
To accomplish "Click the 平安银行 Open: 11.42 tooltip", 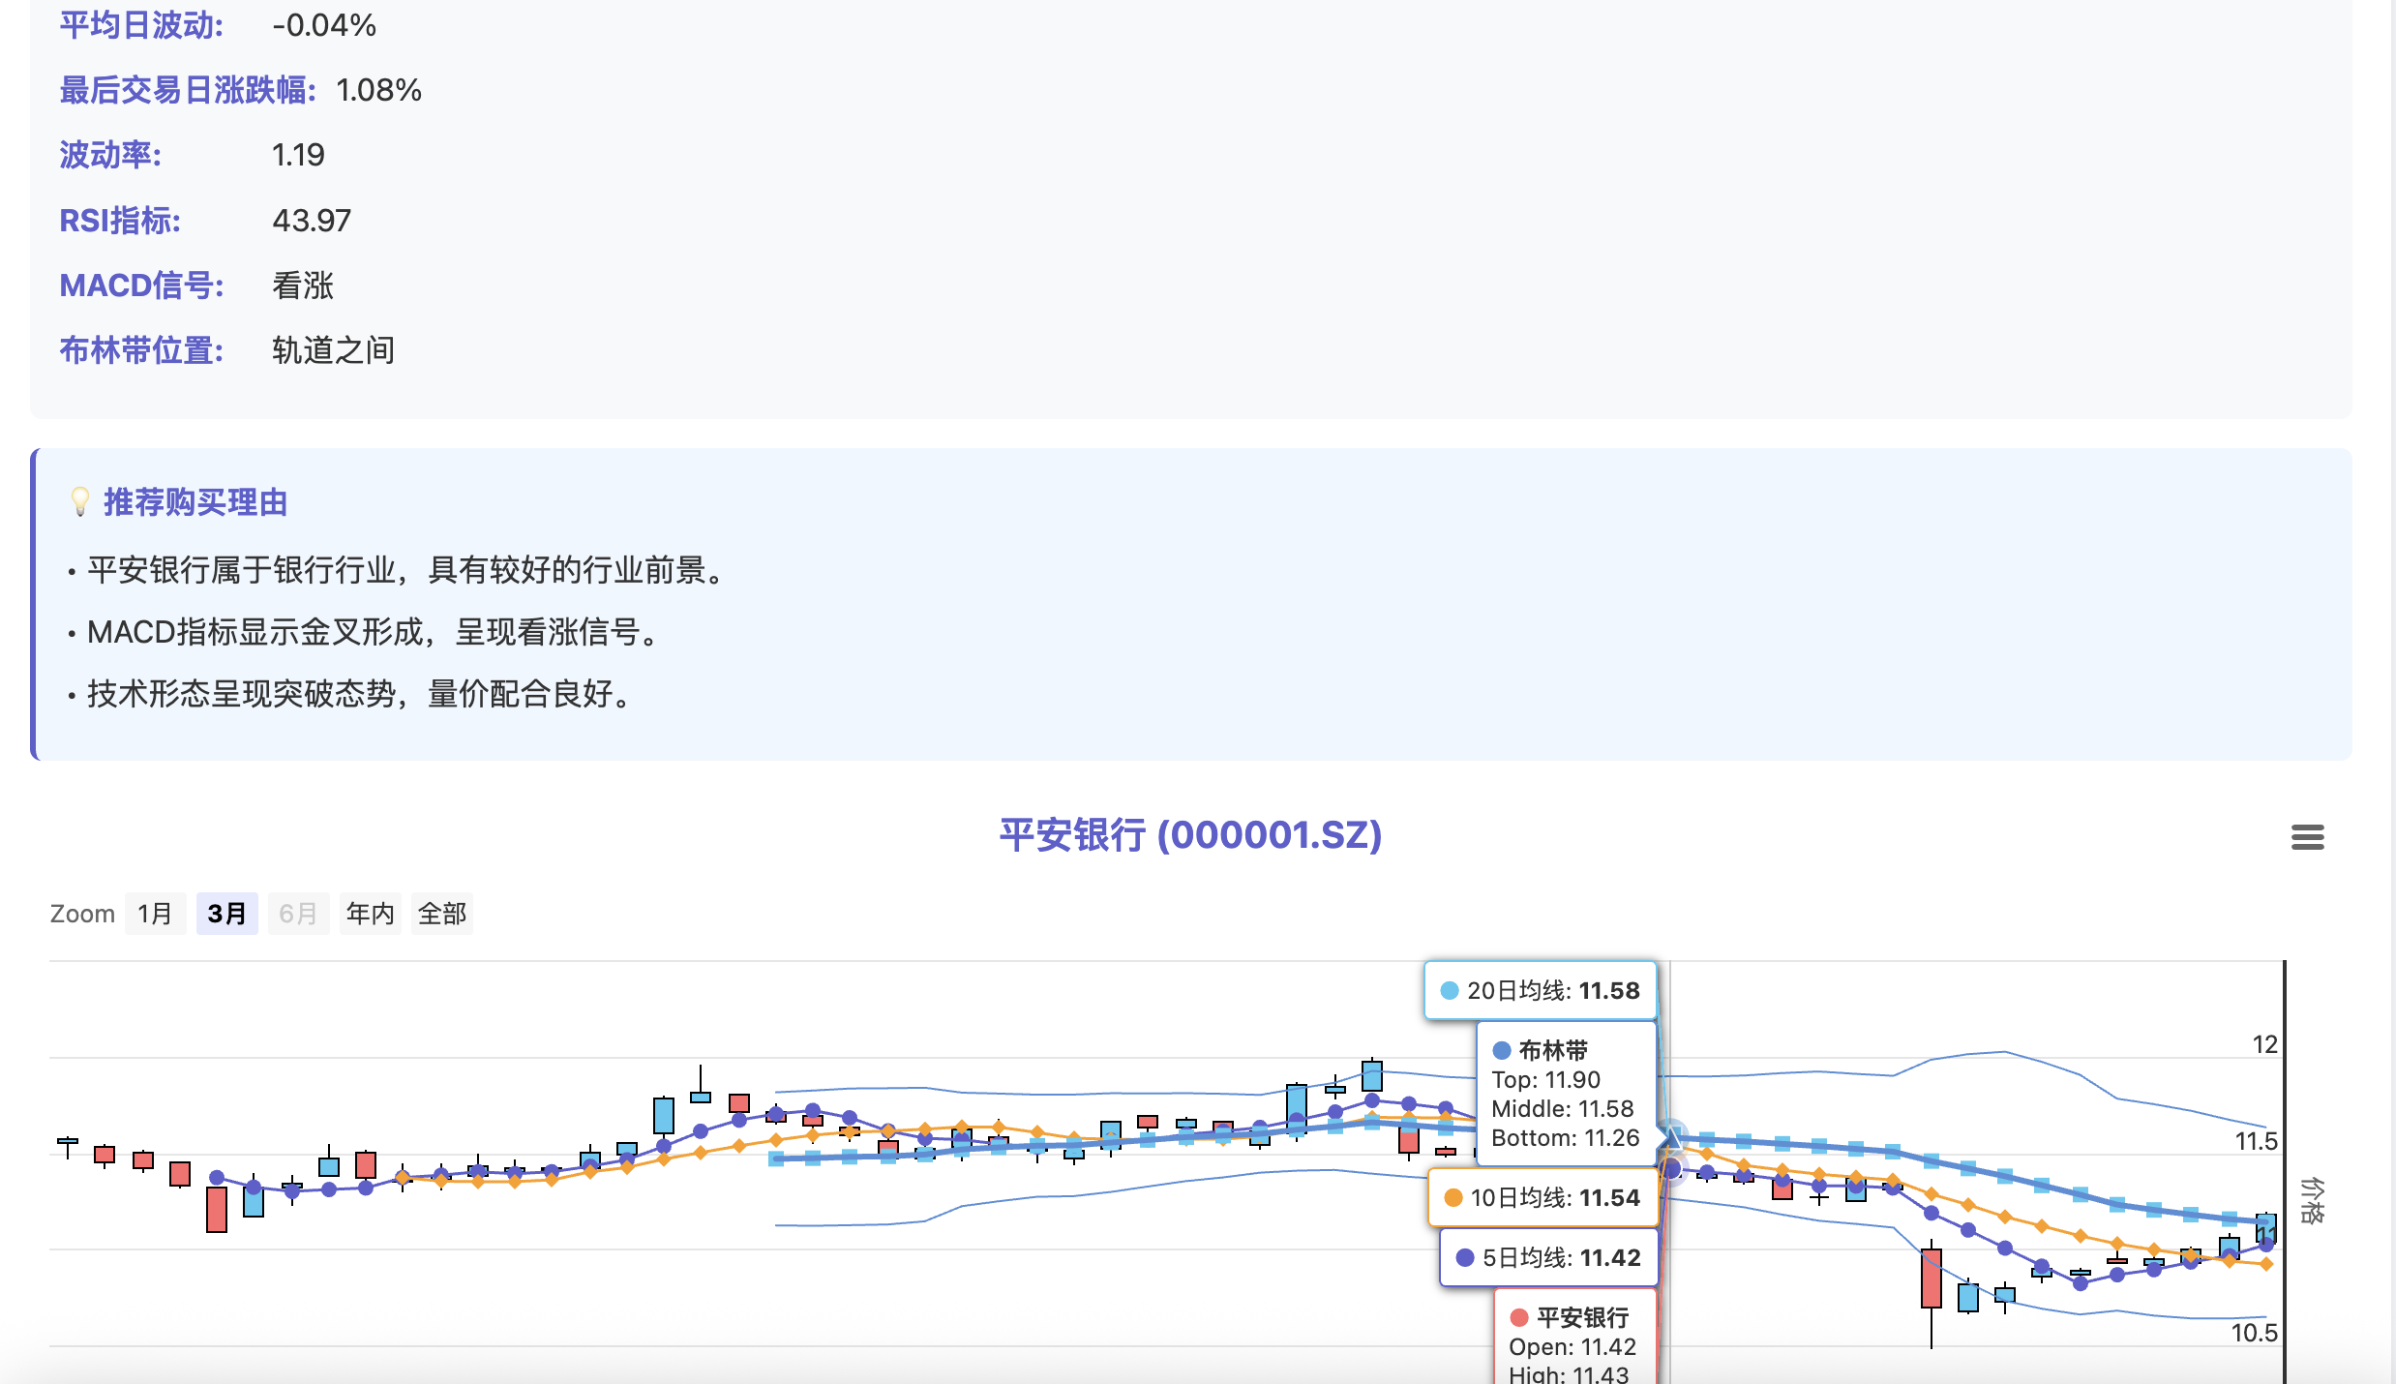I will click(x=1575, y=1338).
